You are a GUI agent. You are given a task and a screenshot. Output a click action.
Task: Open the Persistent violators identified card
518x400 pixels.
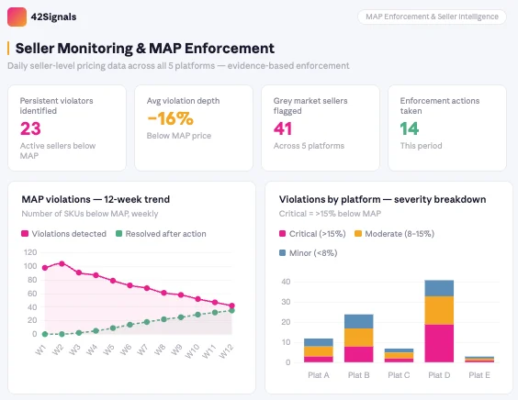pos(67,128)
